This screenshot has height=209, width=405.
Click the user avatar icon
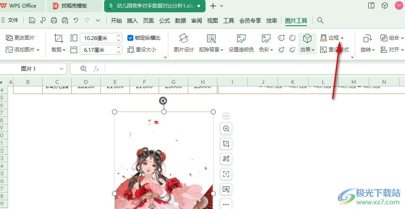(399, 5)
